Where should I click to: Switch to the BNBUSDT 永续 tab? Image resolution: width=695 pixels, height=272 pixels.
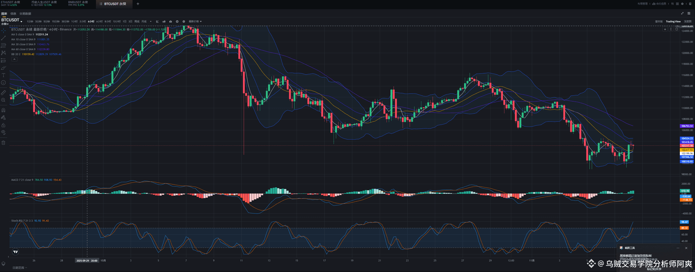pos(78,3)
